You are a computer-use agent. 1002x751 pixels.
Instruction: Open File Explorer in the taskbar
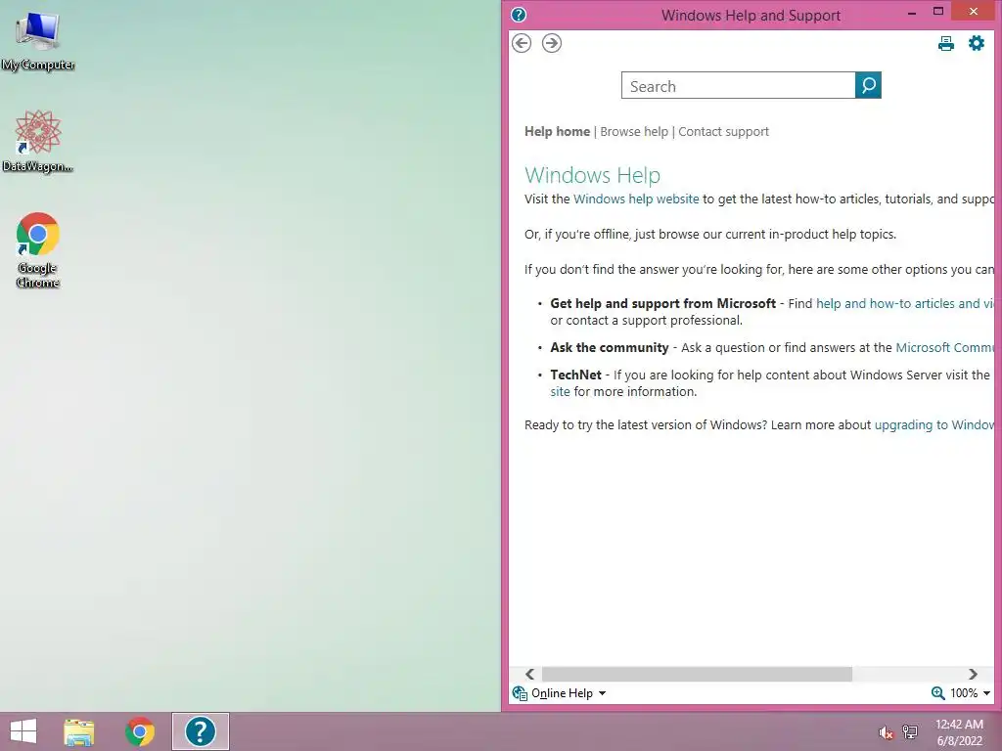pyautogui.click(x=79, y=731)
